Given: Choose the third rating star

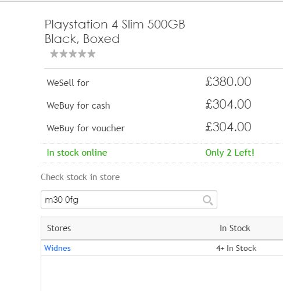Looking at the screenshot, I should pos(73,53).
